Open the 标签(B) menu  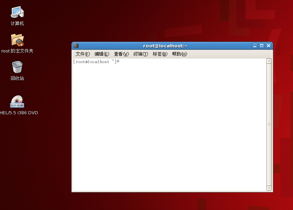(159, 54)
